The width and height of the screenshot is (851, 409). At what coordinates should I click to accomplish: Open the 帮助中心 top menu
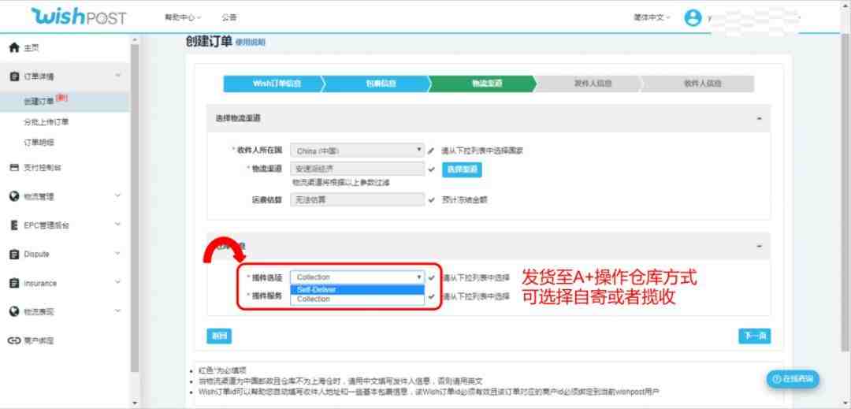(182, 17)
